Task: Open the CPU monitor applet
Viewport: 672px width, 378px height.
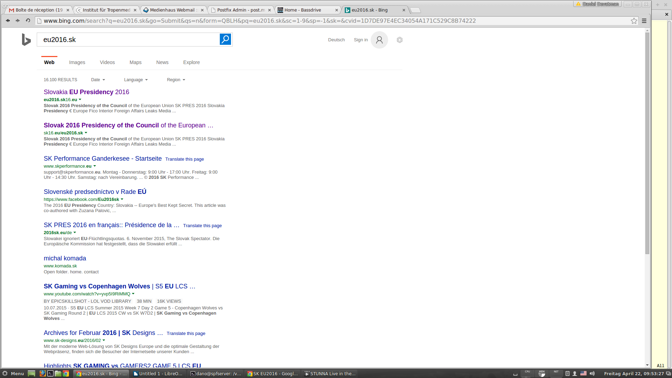Action: (527, 373)
